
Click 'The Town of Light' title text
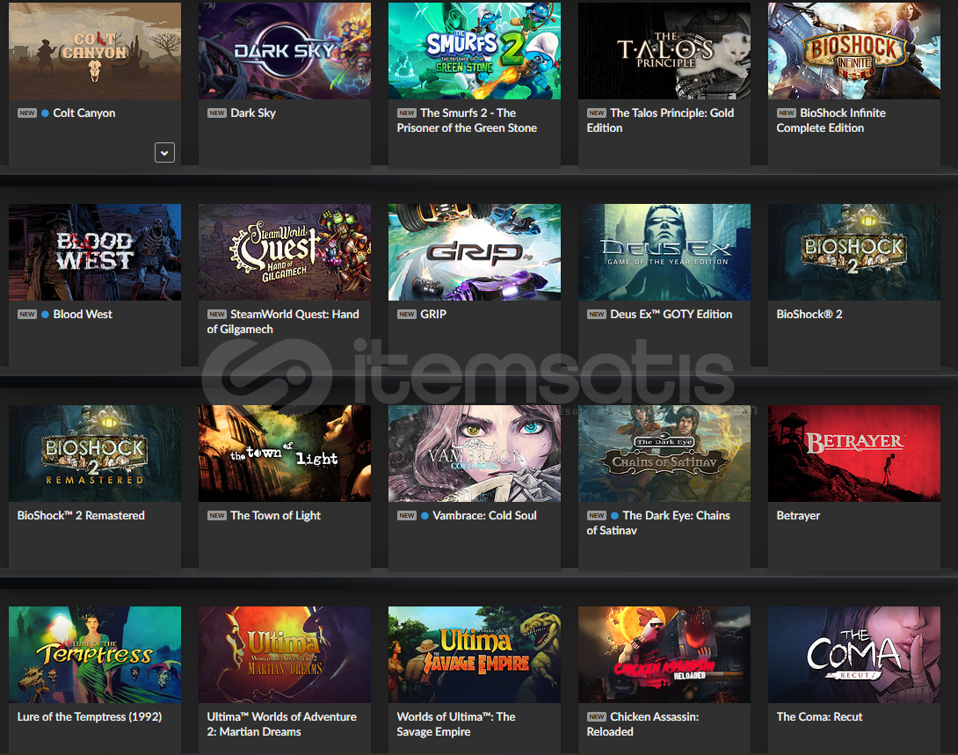tap(276, 516)
